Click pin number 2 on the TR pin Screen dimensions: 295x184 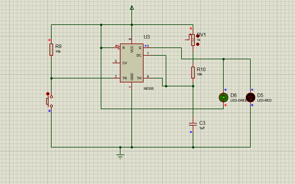pos(116,76)
